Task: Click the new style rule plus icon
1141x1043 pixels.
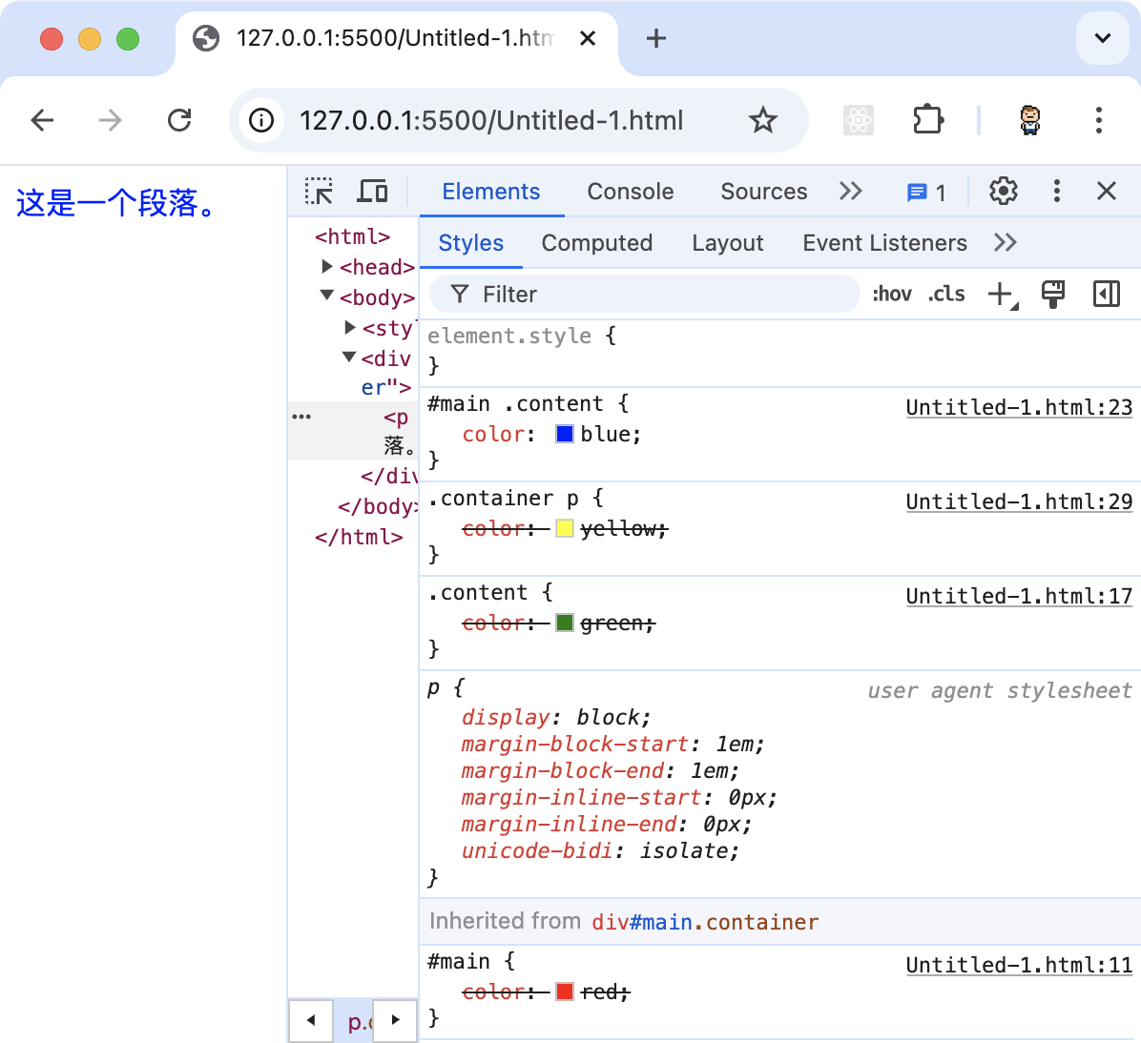Action: coord(1001,295)
